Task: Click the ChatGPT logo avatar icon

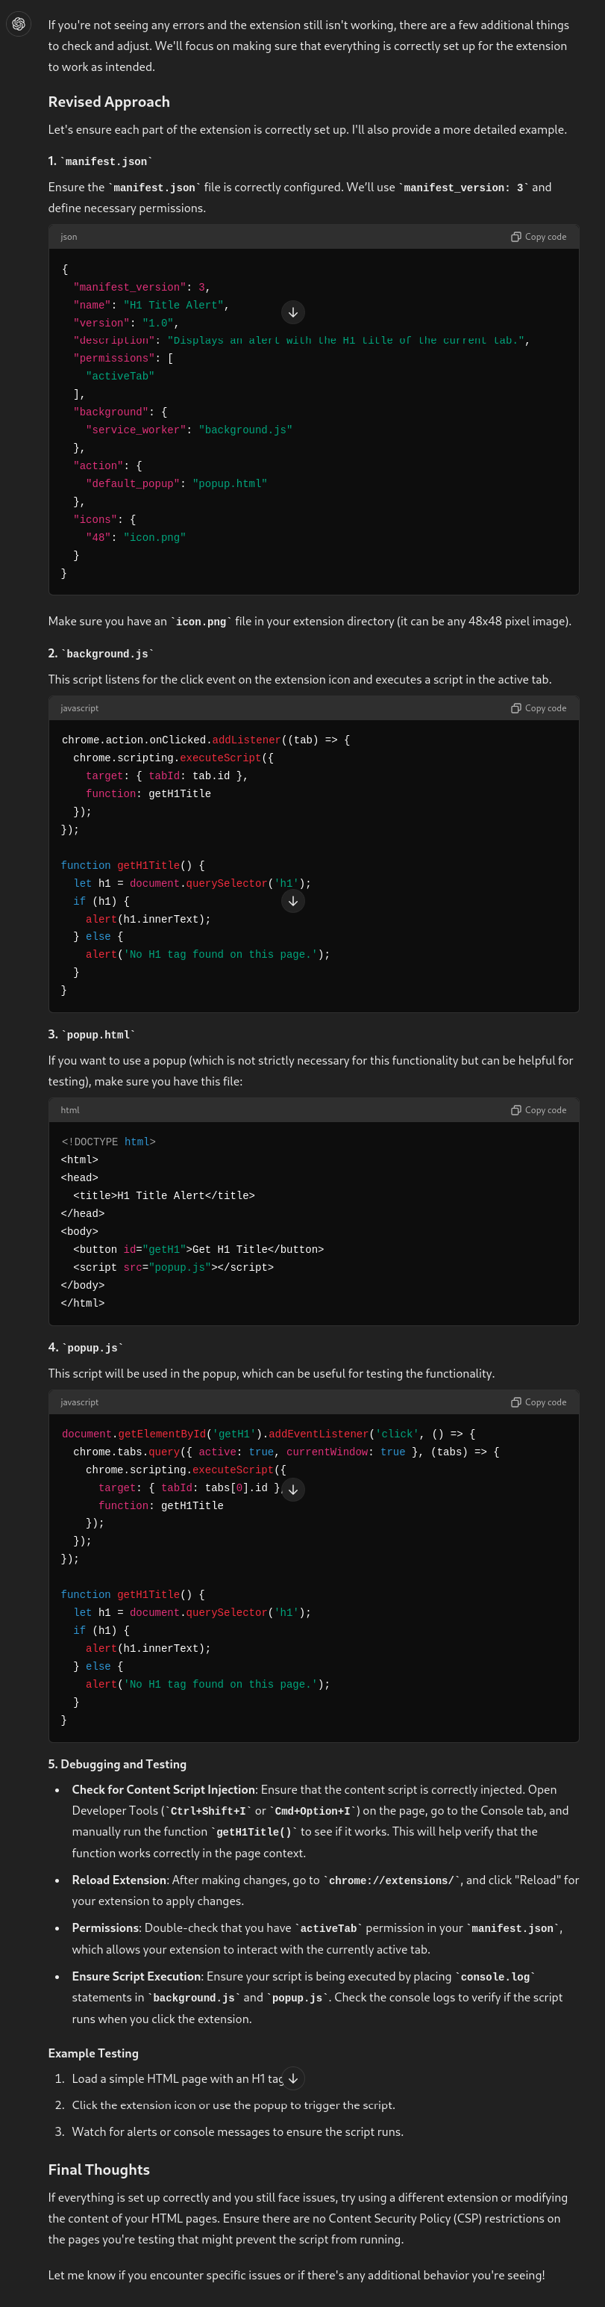Action: click(19, 24)
